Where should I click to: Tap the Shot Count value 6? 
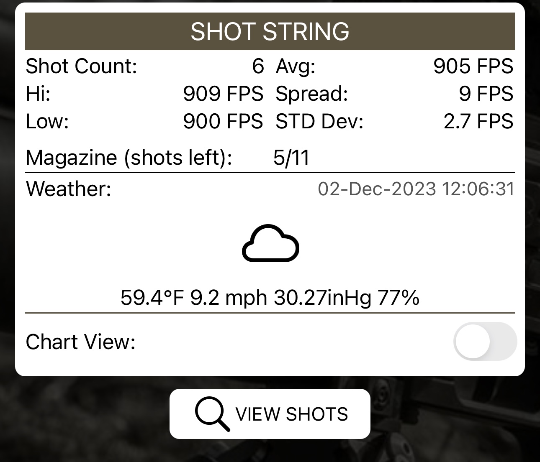point(258,66)
